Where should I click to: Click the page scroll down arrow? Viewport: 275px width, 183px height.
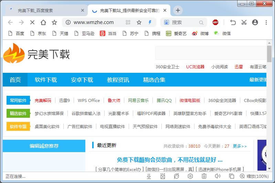click(x=269, y=169)
